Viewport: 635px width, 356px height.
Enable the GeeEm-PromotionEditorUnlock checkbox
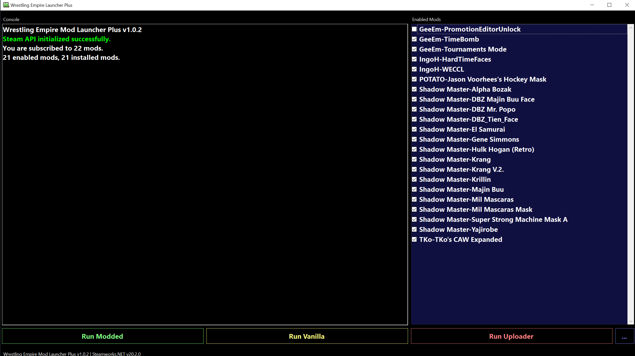click(x=414, y=29)
